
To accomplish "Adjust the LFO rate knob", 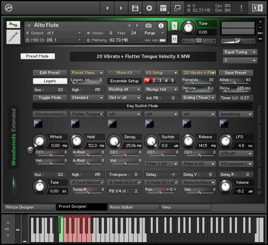I will click(225, 142).
